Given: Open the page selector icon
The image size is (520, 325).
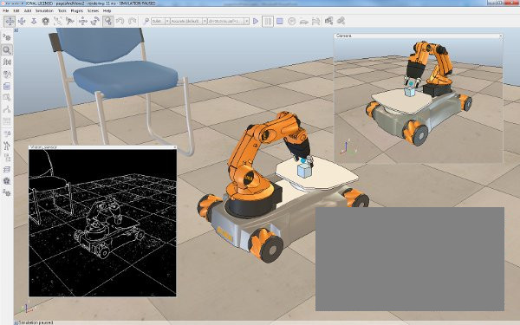Looking at the screenshot, I should (328, 21).
